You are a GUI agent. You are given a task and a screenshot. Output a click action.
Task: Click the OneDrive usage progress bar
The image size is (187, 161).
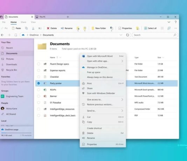pyautogui.click(x=16, y=133)
